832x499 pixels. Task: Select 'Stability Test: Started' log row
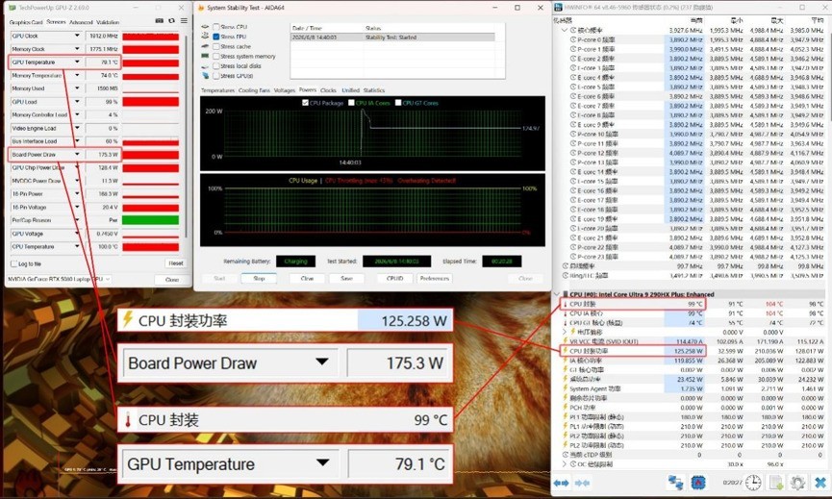pos(392,37)
